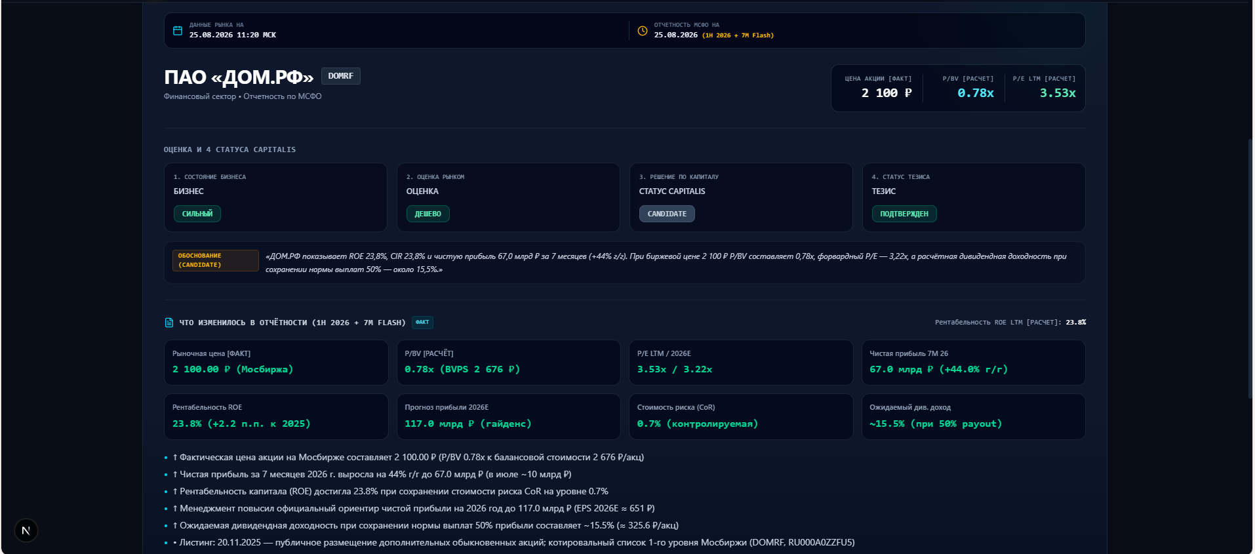Click the calendar icon beside market data date
Screen dimensions: 1255x554
(178, 31)
